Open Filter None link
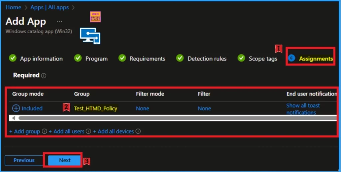 (x=204, y=108)
